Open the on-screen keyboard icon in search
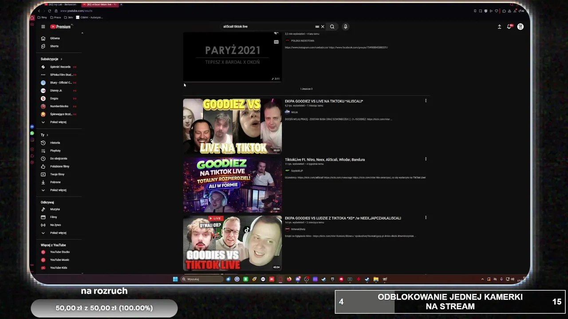Viewport: 568px width, 319px height. coord(317,27)
